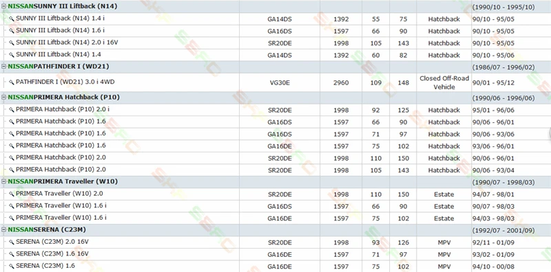
Task: Click the (1990/10 - 1995/10) group date range
Action: click(x=503, y=7)
